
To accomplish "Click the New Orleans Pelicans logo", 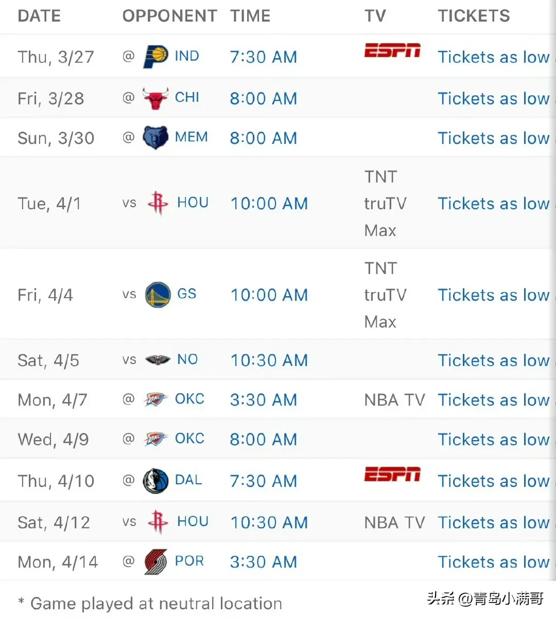I will 158,360.
